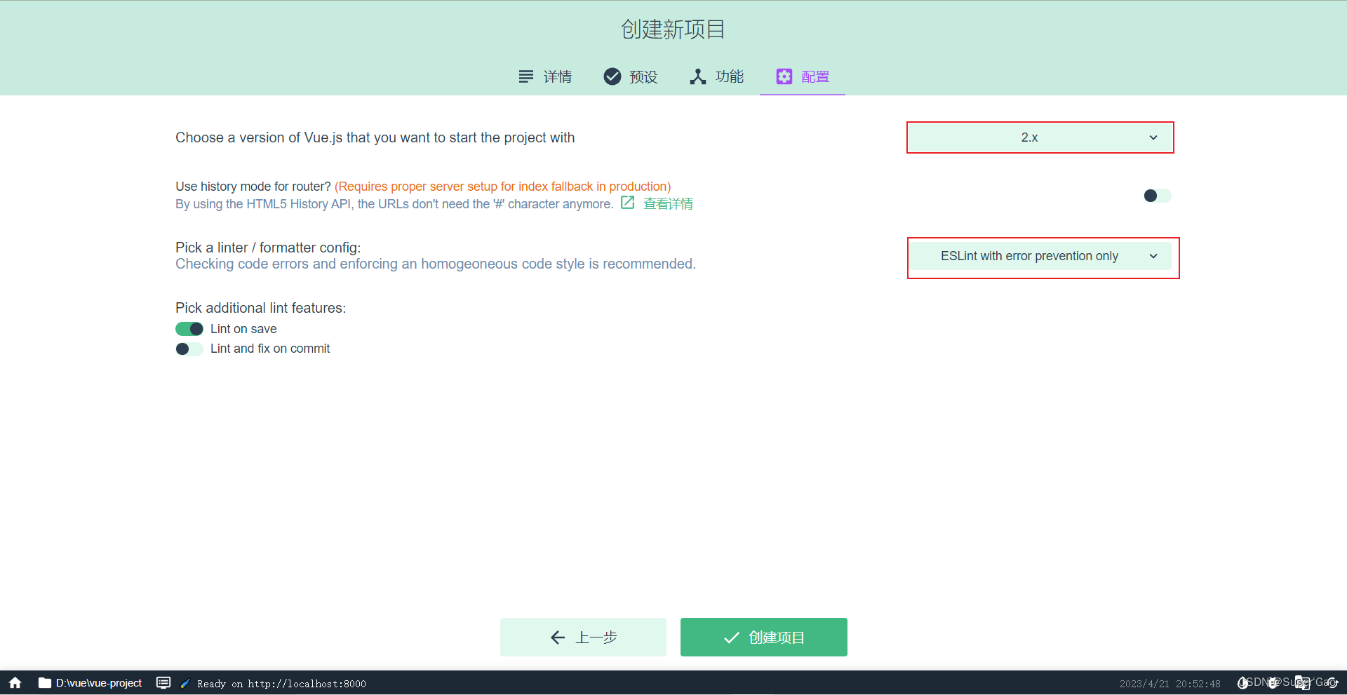Click the Pick additional lint features heading

point(260,308)
